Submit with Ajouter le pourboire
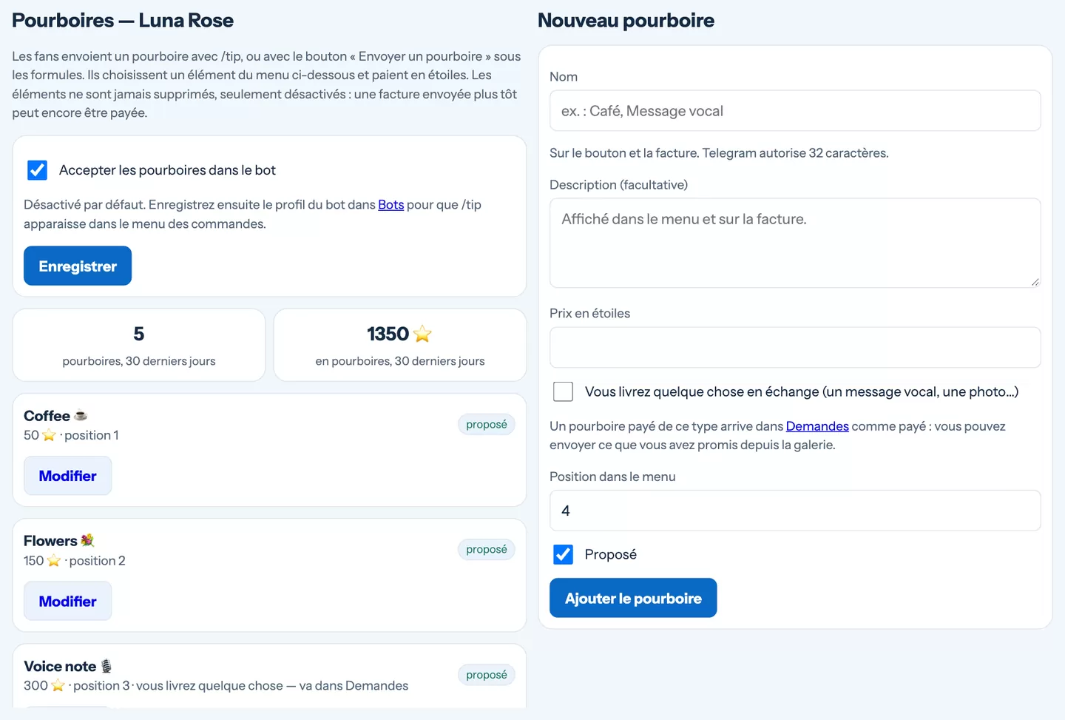The width and height of the screenshot is (1065, 720). tap(633, 598)
